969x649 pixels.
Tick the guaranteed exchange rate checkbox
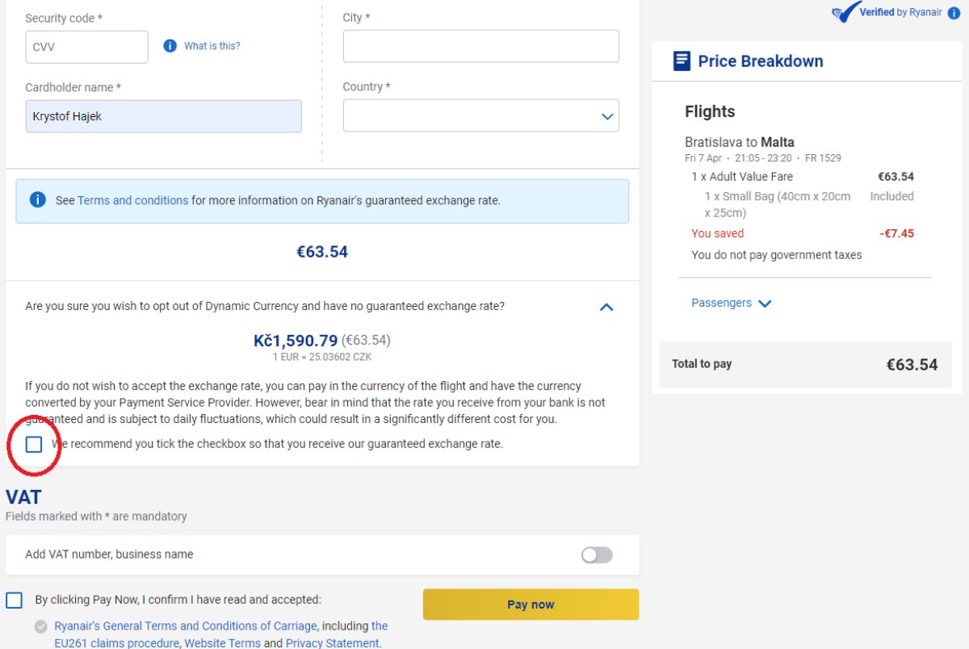pos(34,444)
